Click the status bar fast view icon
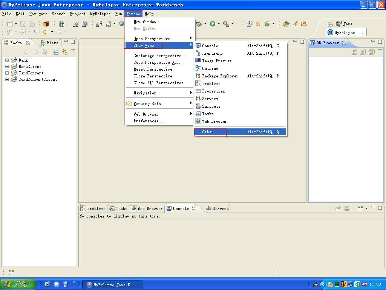 (11, 272)
